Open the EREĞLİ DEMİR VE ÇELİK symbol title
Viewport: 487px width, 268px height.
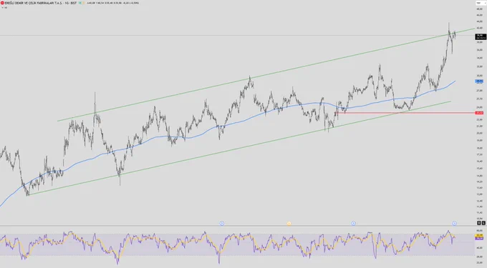click(40, 3)
